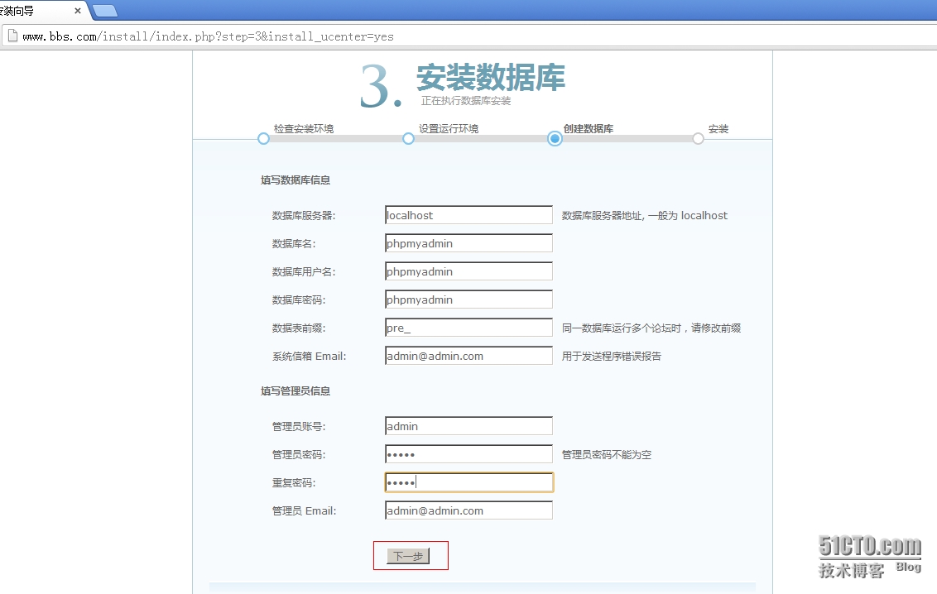The image size is (937, 594).
Task: Click the 下一步 next step button
Action: [x=408, y=556]
